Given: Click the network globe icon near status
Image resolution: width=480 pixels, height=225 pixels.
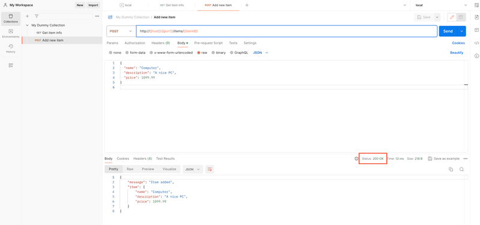Looking at the screenshot, I should tap(356, 159).
